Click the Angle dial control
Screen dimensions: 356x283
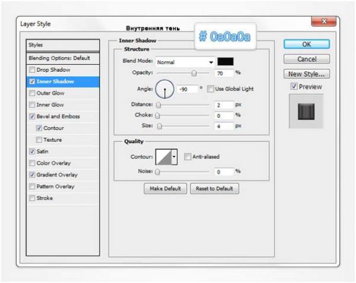(165, 89)
